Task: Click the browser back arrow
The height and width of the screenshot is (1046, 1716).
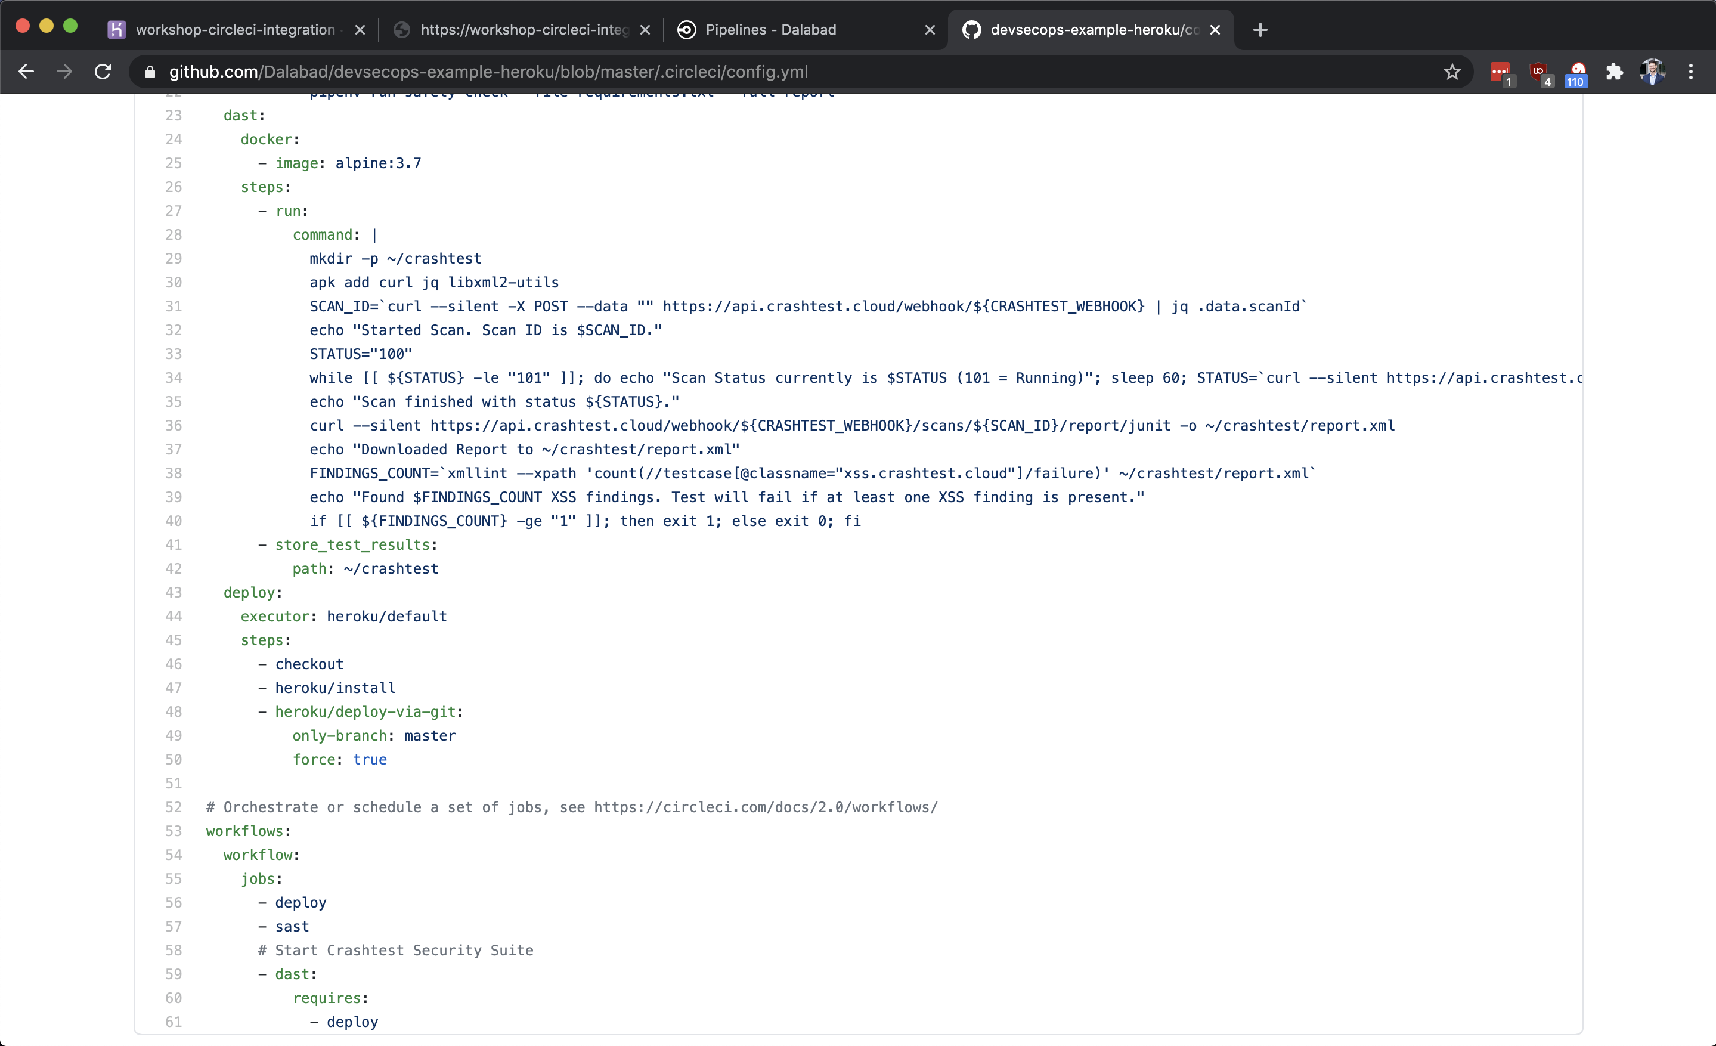Action: [26, 72]
